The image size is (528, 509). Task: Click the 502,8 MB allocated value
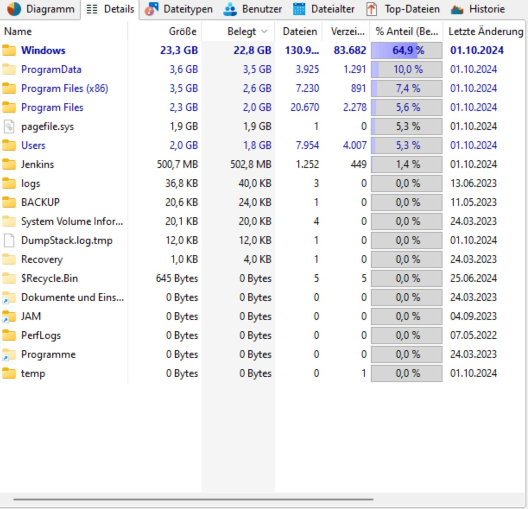(x=251, y=164)
